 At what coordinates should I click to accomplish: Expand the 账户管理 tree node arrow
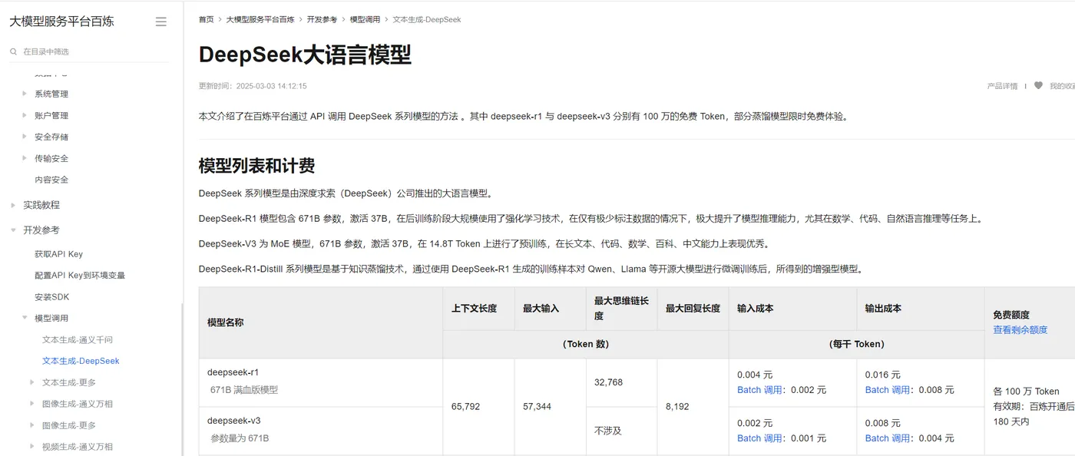[x=25, y=115]
